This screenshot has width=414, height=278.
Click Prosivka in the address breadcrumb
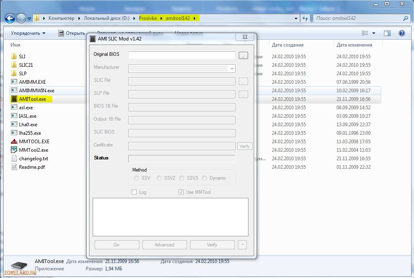(148, 18)
